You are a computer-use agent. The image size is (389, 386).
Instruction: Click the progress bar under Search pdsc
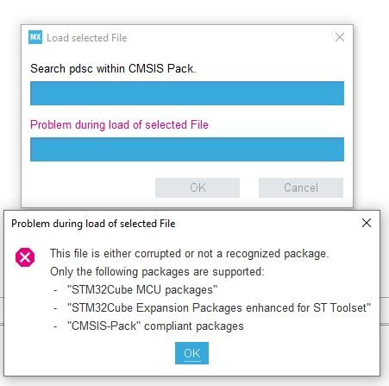187,93
